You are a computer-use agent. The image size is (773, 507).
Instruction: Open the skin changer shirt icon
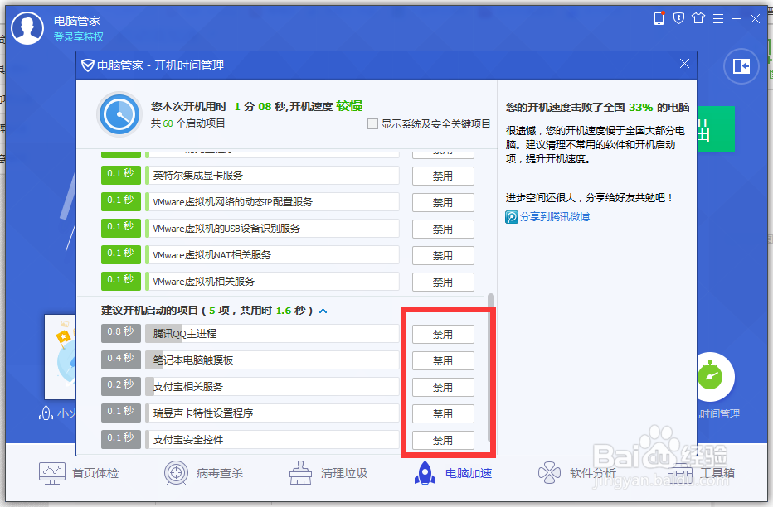pos(699,17)
